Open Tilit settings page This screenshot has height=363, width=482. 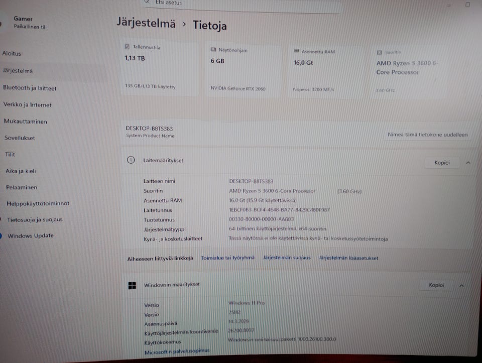point(10,154)
